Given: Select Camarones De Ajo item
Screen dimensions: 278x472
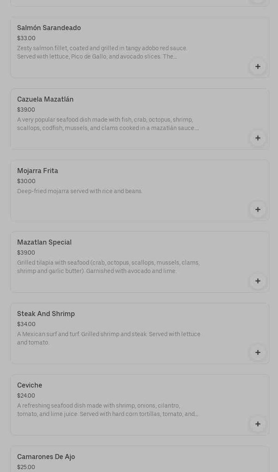Looking at the screenshot, I should [46, 457].
